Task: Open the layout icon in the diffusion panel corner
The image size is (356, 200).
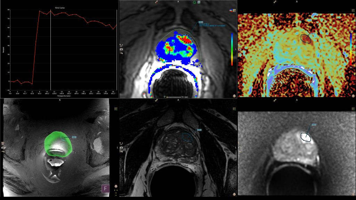Action: tap(353, 109)
